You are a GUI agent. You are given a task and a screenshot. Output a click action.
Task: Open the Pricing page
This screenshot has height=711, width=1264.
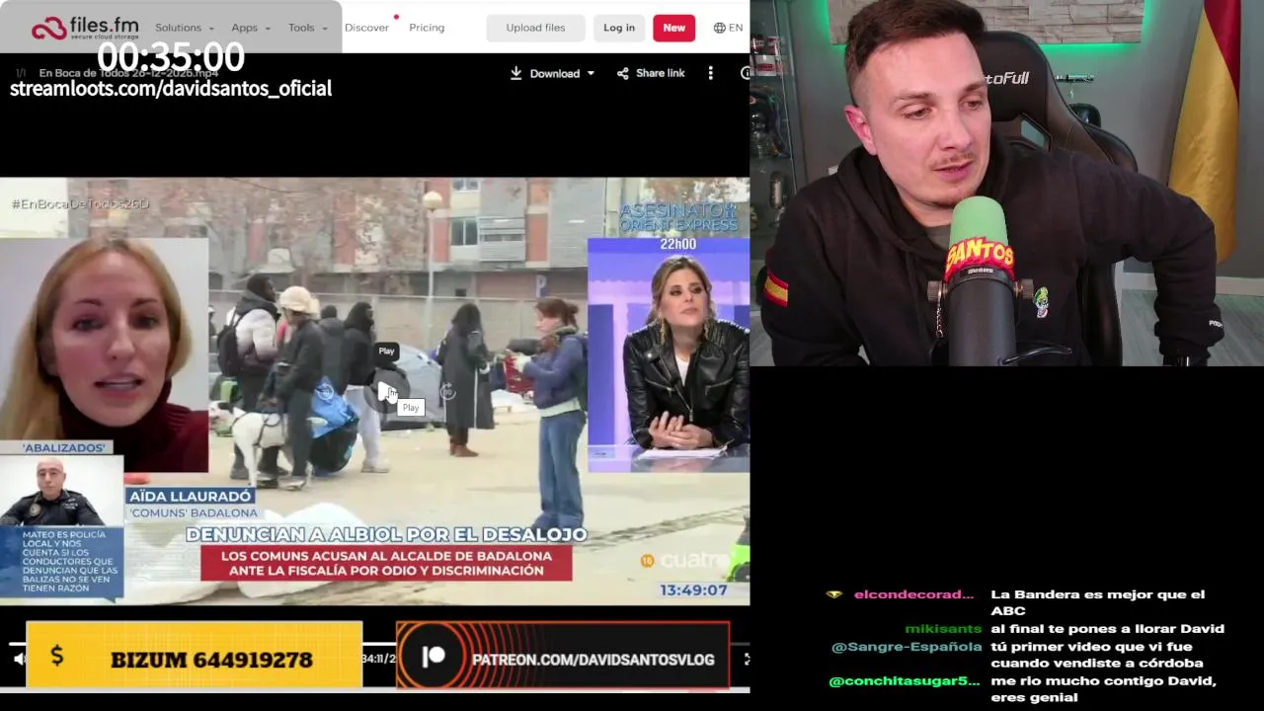click(x=427, y=28)
